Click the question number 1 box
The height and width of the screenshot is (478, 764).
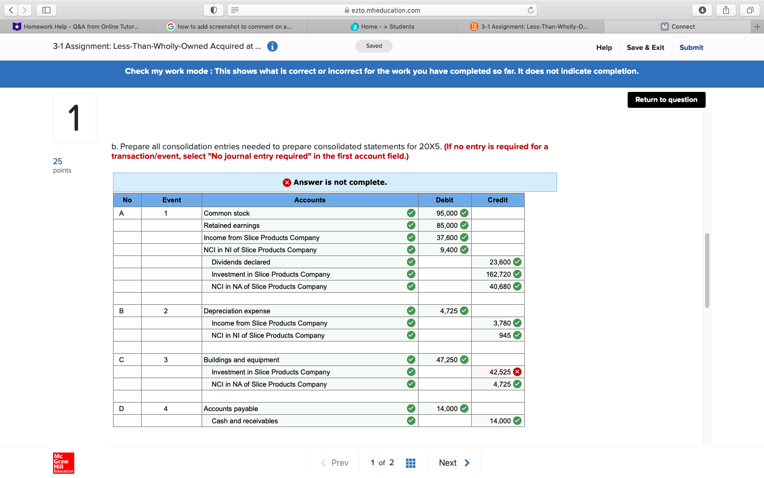point(75,118)
